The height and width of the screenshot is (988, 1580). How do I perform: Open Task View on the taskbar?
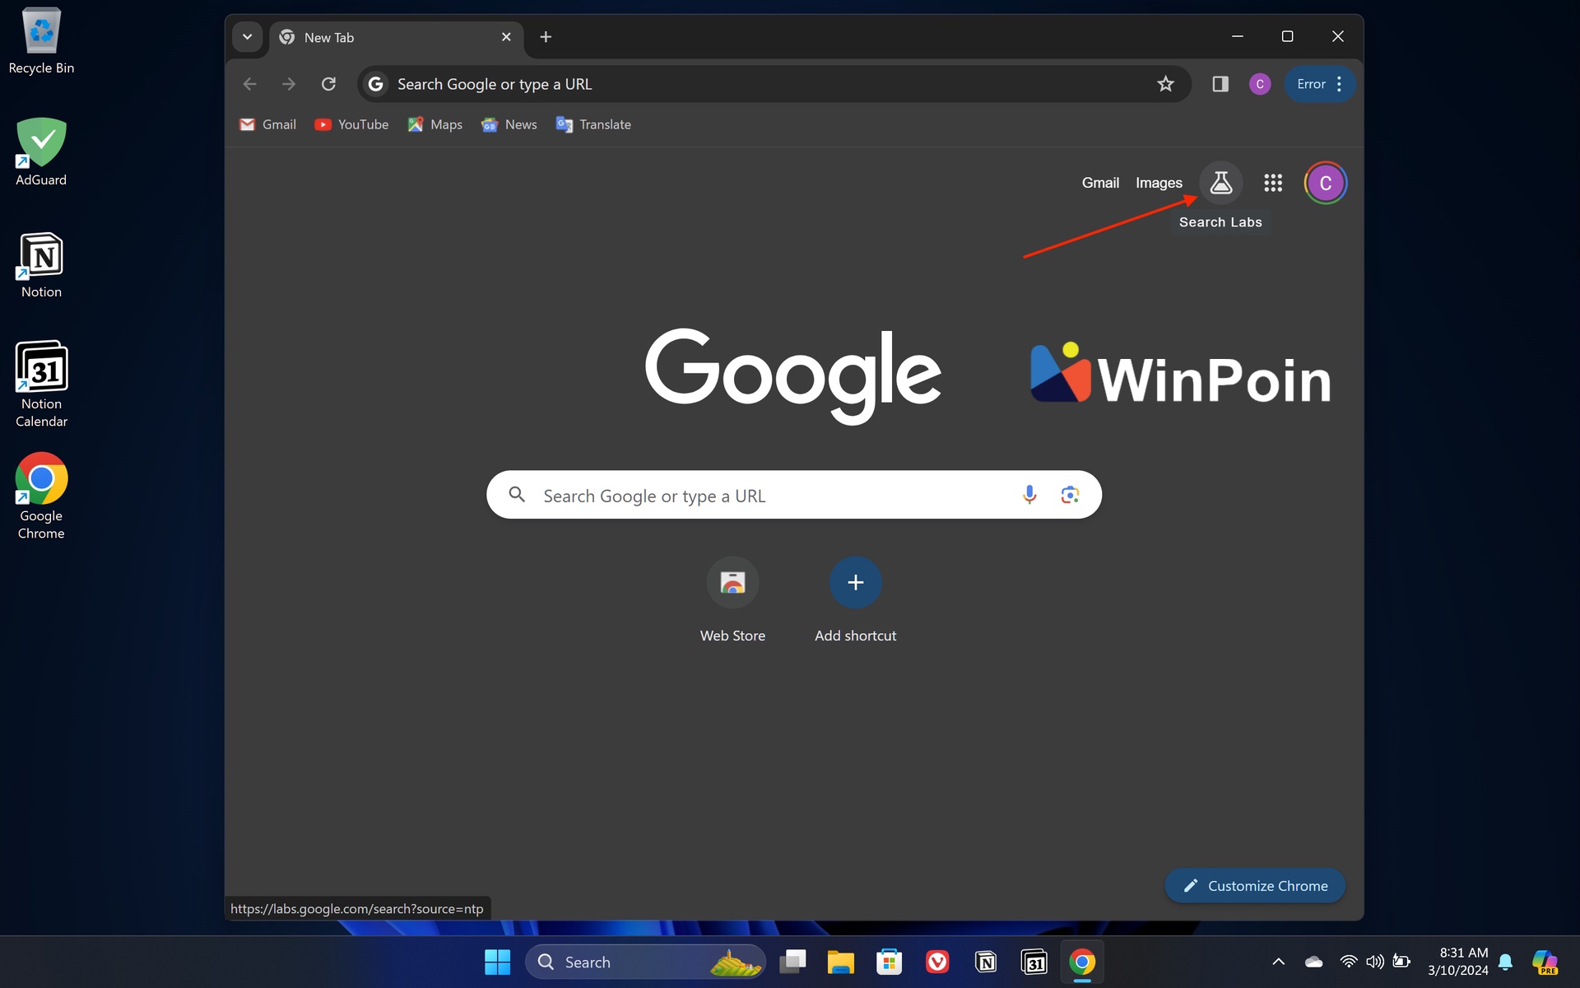[x=792, y=962]
